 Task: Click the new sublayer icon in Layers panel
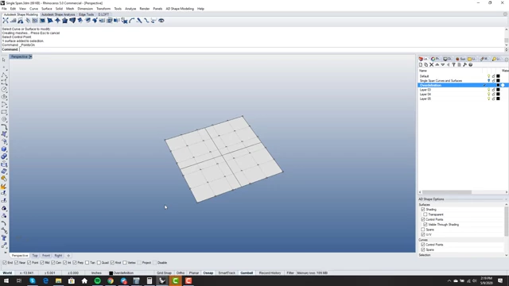(426, 65)
